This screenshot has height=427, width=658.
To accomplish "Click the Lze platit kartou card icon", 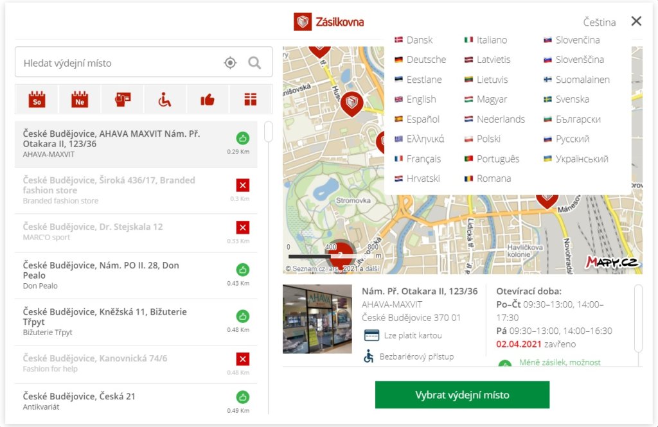I will (x=372, y=336).
